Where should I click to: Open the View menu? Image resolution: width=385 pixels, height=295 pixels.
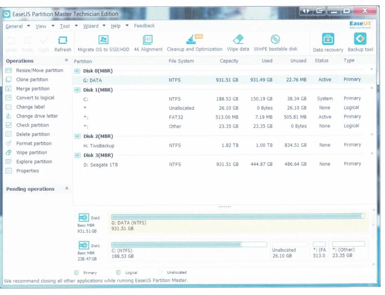[41, 26]
